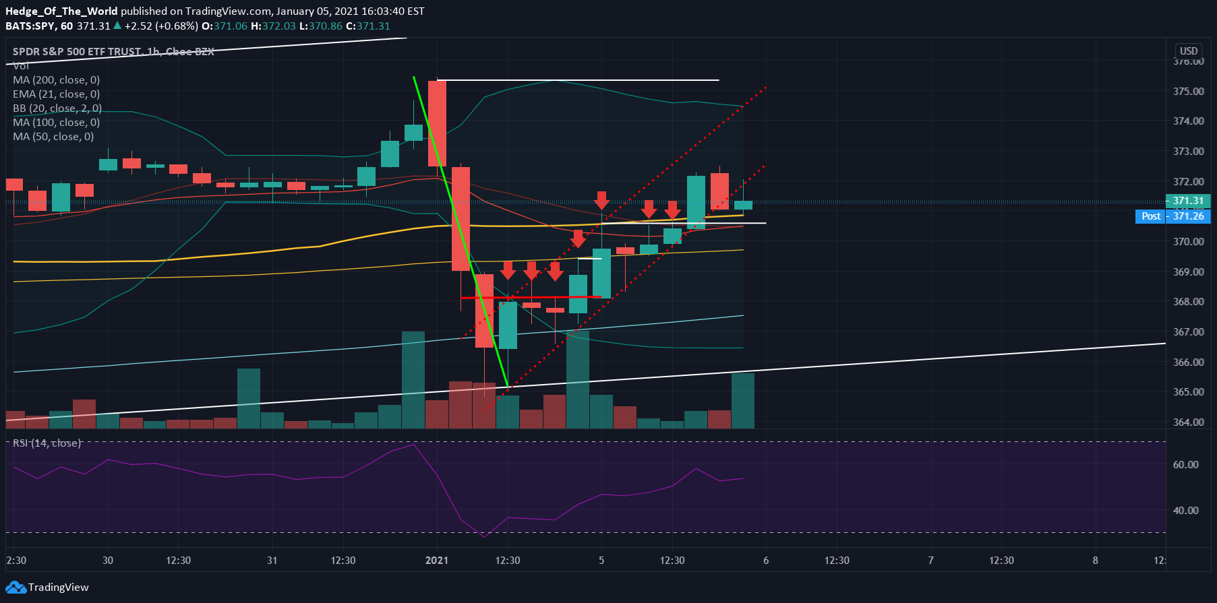The image size is (1217, 603).
Task: Click the 373.00 price axis label
Action: pos(1188,152)
